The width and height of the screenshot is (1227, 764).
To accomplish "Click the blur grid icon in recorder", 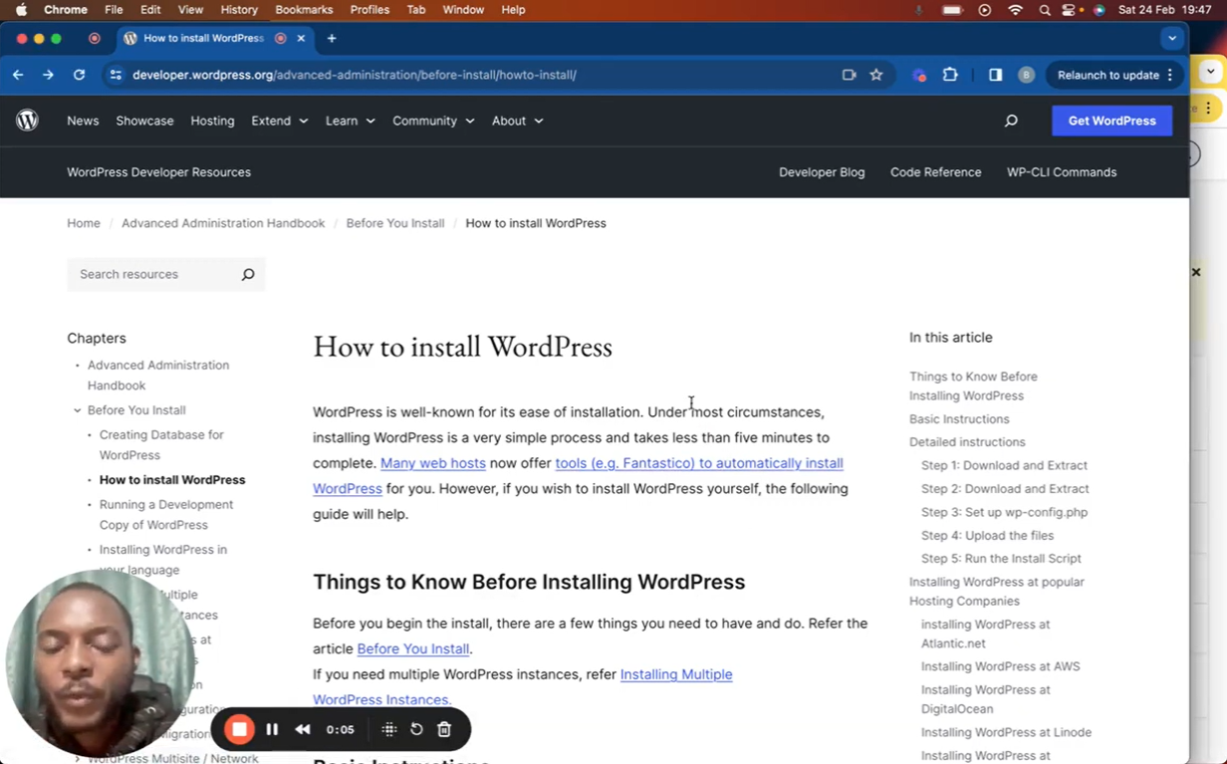I will (389, 729).
